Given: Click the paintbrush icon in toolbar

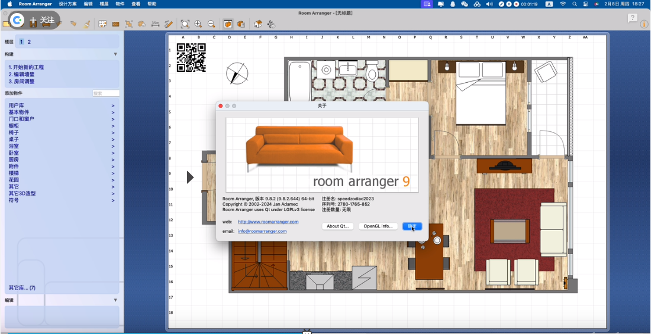Looking at the screenshot, I should point(87,24).
